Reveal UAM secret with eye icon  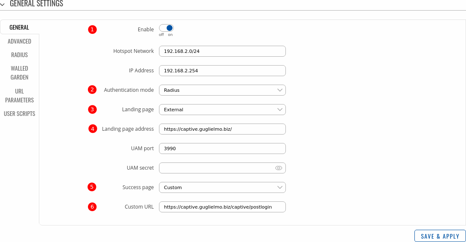(278, 168)
